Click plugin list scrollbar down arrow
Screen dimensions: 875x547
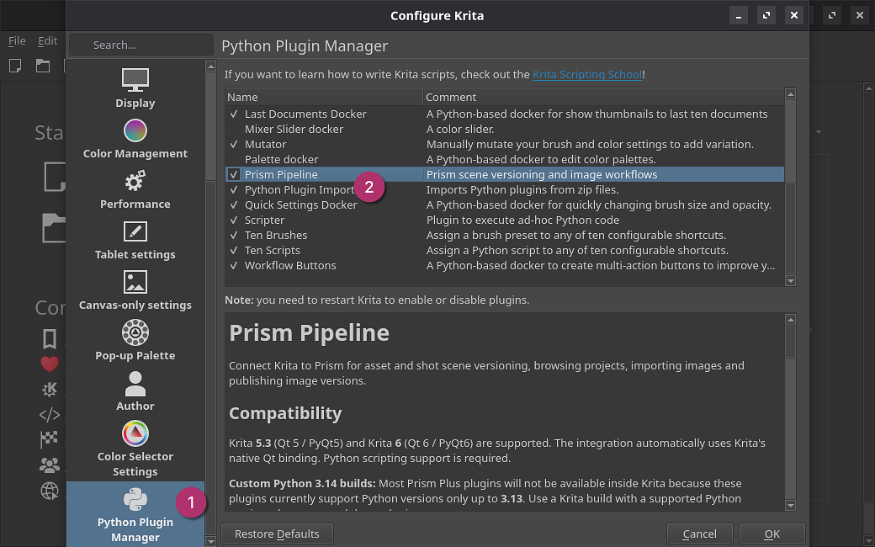790,281
